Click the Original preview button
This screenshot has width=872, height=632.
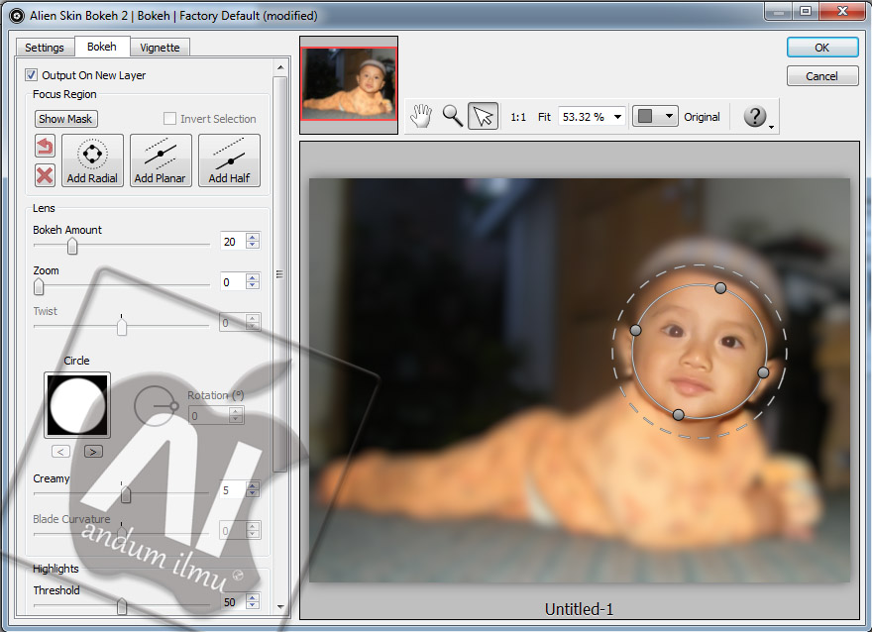[x=702, y=117]
